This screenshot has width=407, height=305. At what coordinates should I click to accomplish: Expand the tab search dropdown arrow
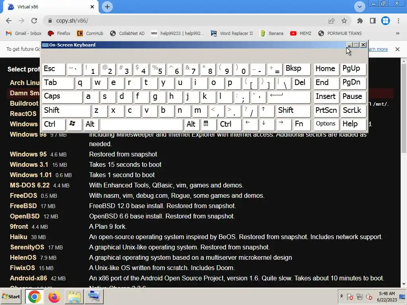[x=360, y=7]
